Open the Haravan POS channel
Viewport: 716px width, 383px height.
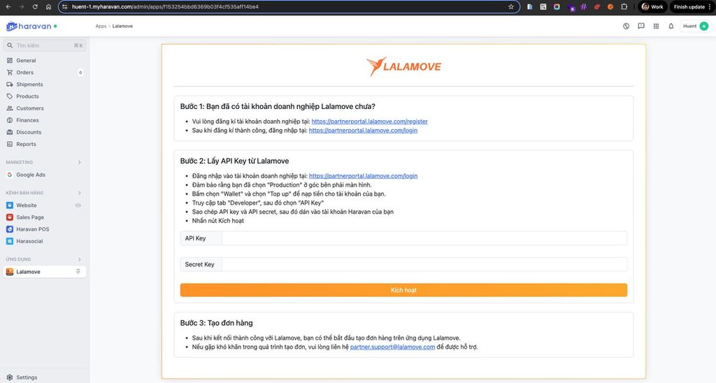[32, 229]
